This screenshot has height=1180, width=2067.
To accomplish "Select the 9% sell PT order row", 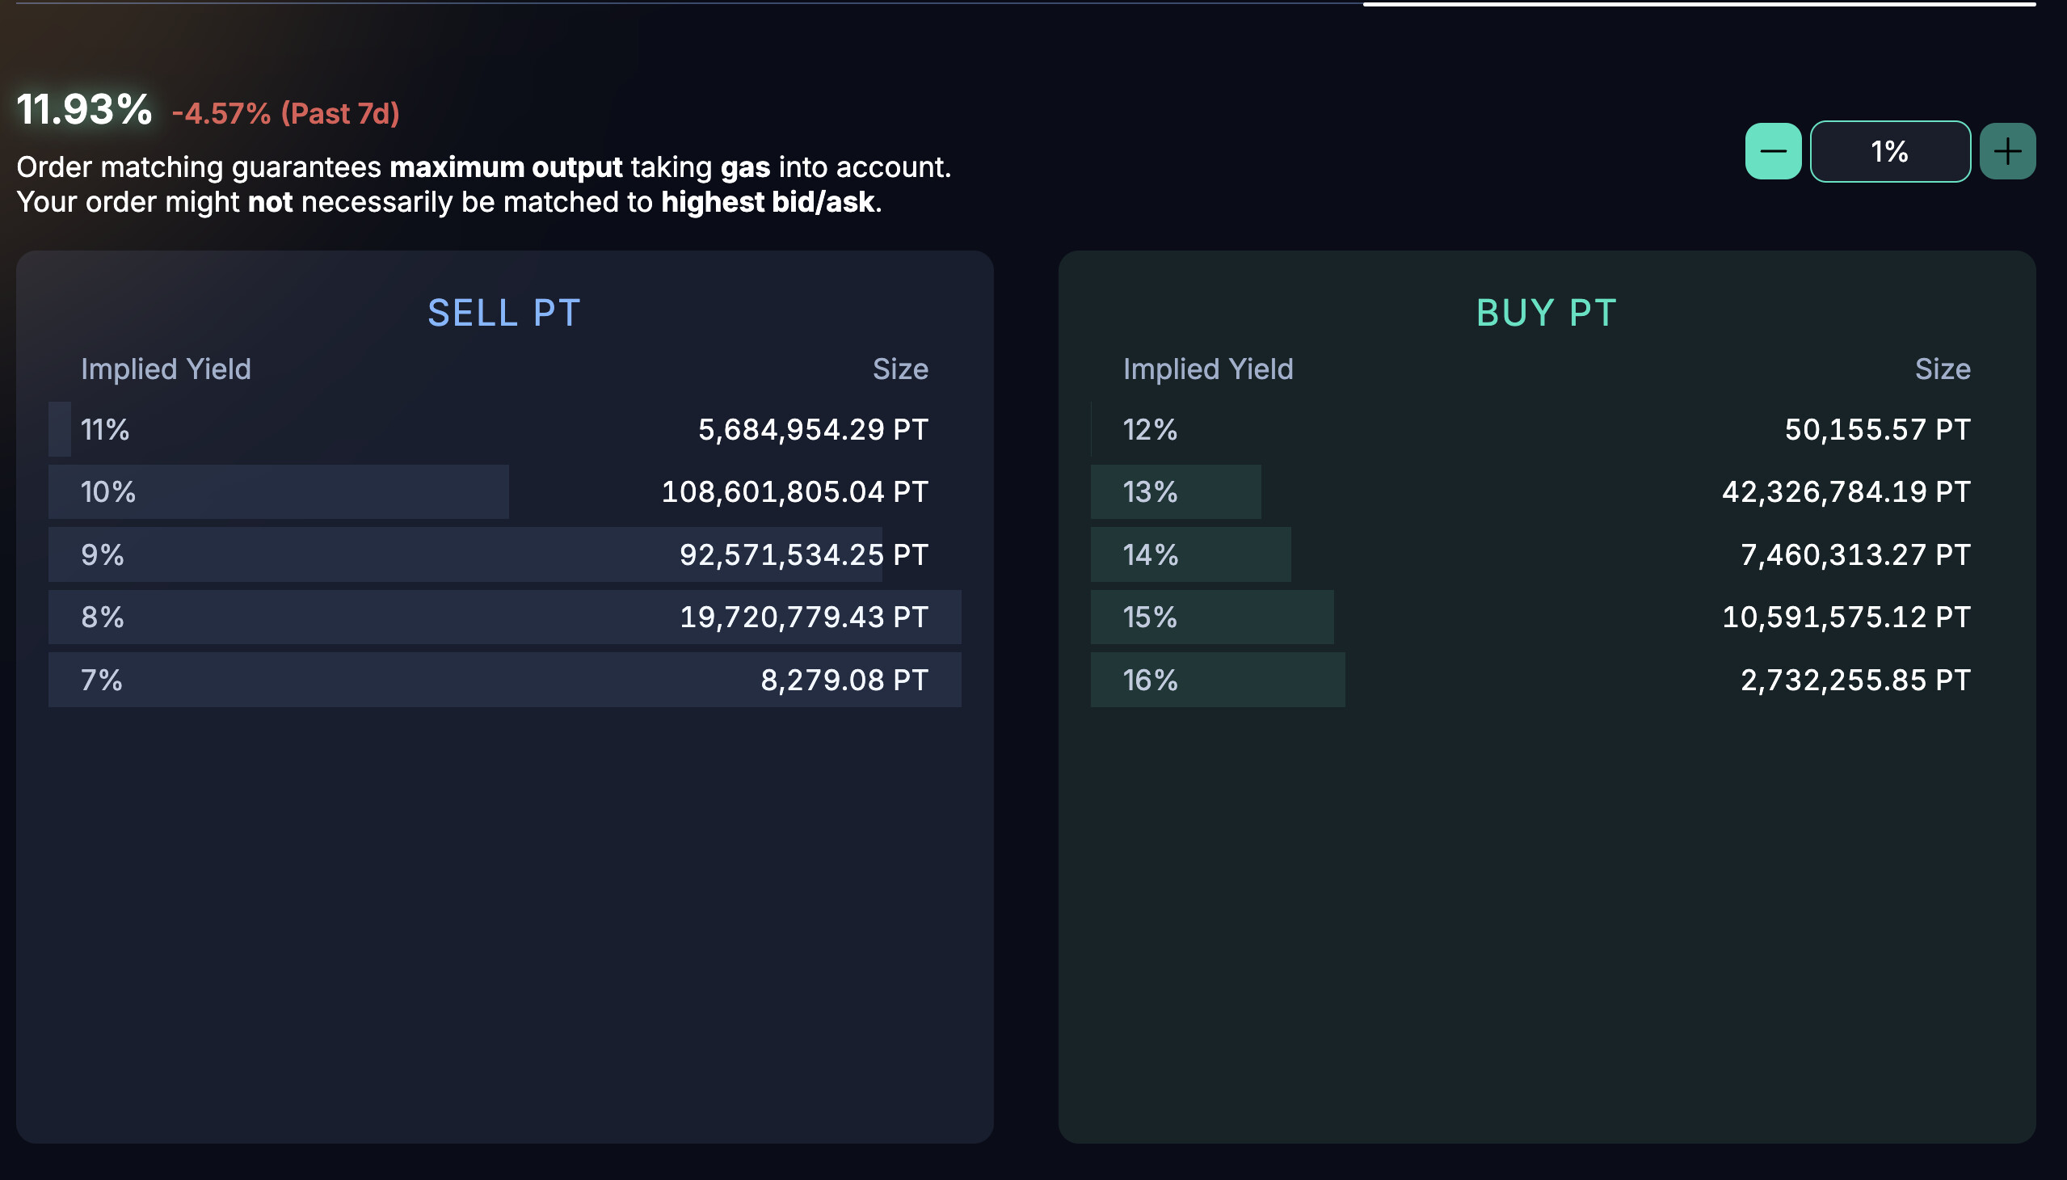I will [x=505, y=555].
